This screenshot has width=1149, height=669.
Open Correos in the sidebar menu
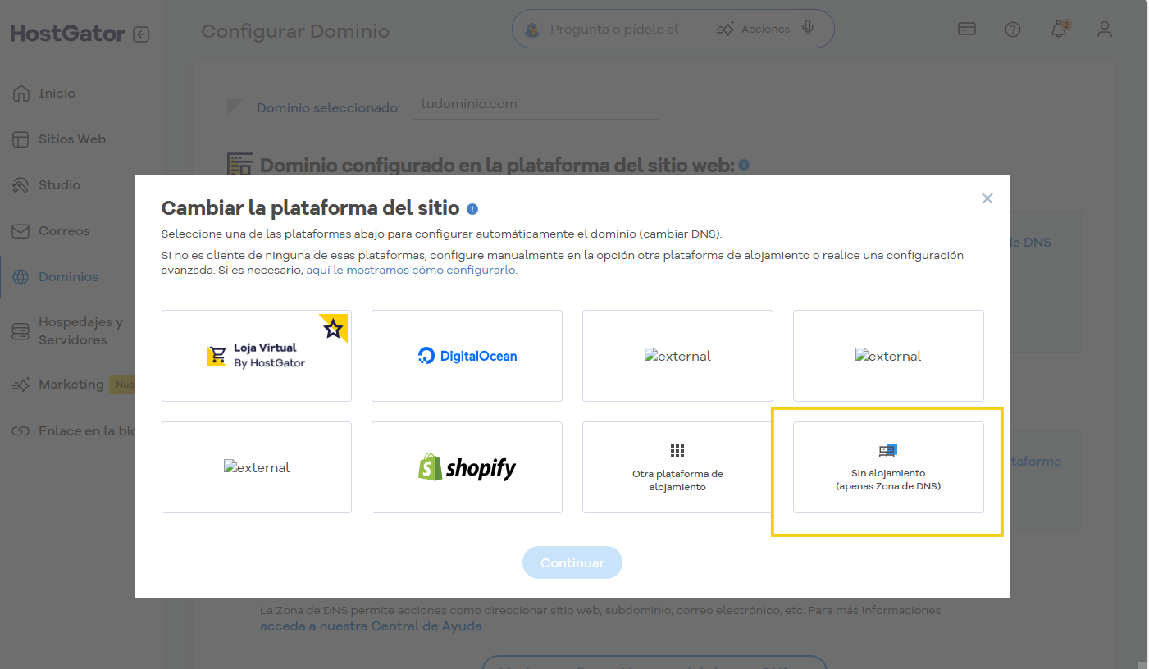(x=64, y=231)
